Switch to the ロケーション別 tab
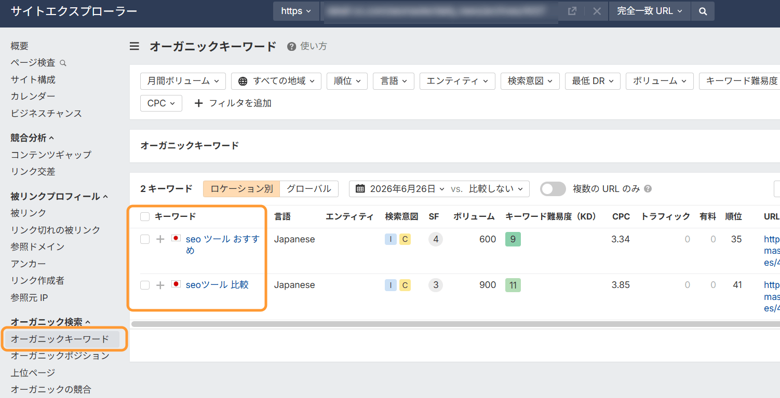This screenshot has width=780, height=398. coord(241,189)
